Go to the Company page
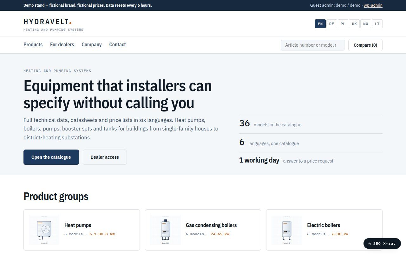Viewport: 406px width, 254px height. click(92, 45)
